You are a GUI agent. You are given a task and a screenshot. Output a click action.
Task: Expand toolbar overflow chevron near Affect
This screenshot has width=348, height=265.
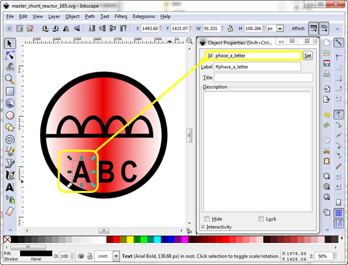(x=337, y=29)
